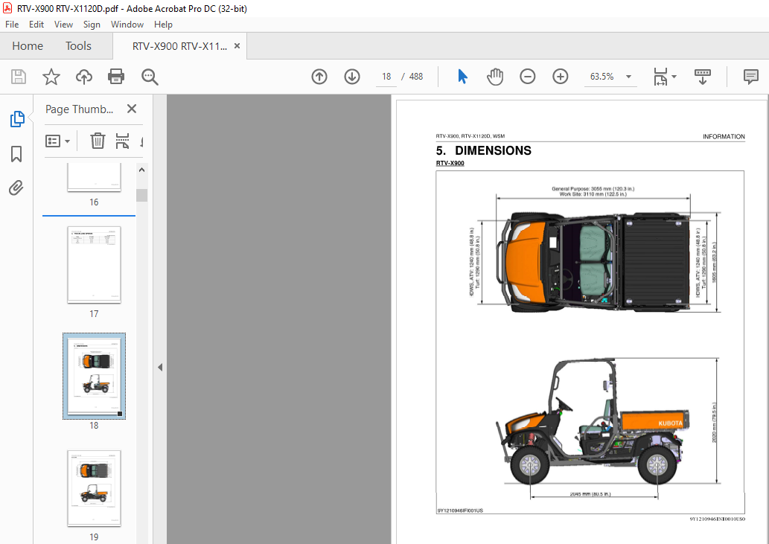Zoom in with plus icon
Viewport: 769px width, 544px height.
[x=560, y=77]
